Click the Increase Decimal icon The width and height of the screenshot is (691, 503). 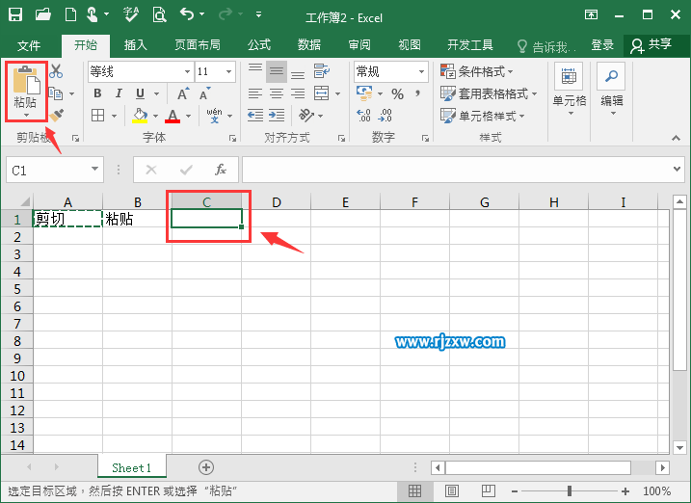(363, 116)
